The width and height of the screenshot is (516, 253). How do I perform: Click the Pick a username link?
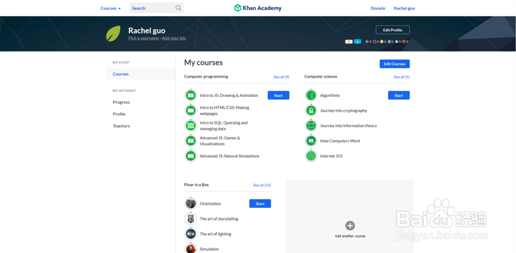click(x=143, y=38)
